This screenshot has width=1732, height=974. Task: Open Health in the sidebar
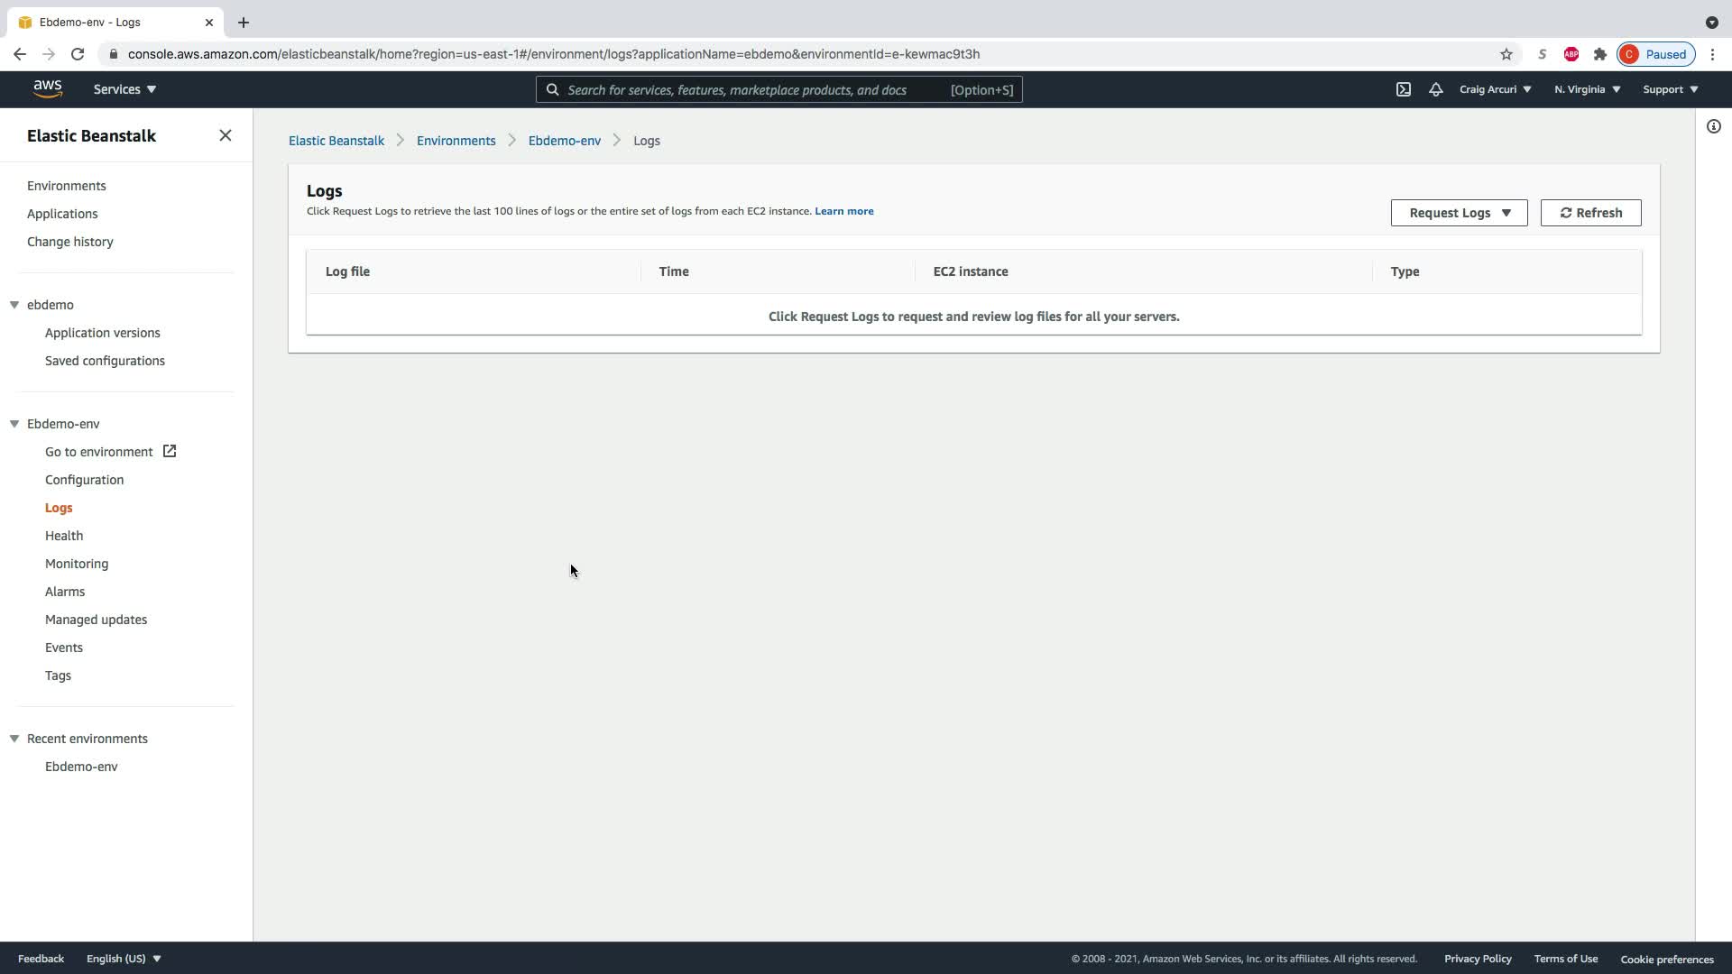point(64,536)
